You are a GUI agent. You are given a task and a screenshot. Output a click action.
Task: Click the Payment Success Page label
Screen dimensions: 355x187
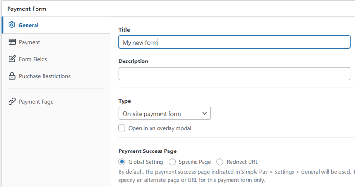click(147, 151)
